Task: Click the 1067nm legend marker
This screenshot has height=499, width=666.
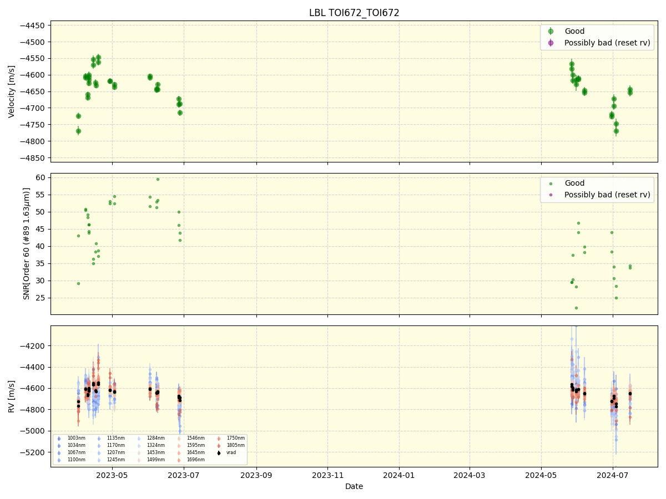Action: (59, 453)
